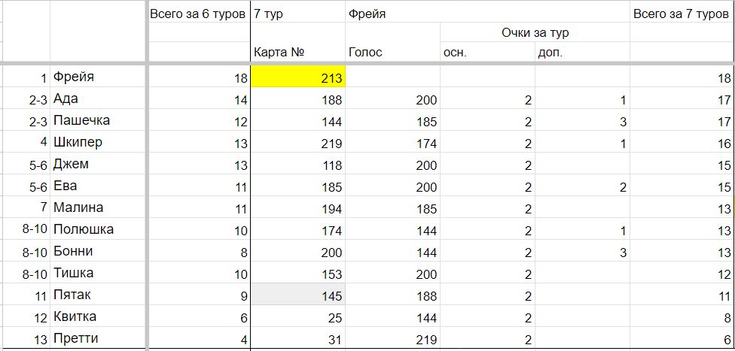Select Малина's card number 194

click(298, 207)
